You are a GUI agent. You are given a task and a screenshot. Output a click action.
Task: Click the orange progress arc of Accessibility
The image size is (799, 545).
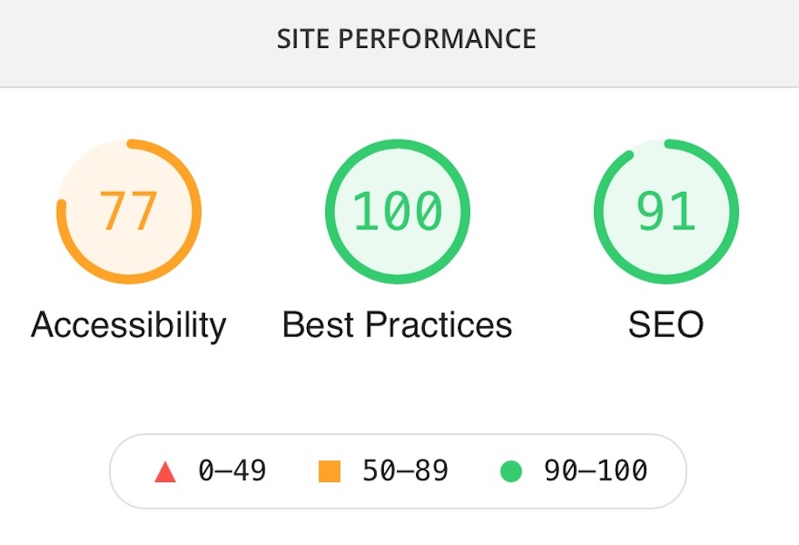(x=196, y=211)
